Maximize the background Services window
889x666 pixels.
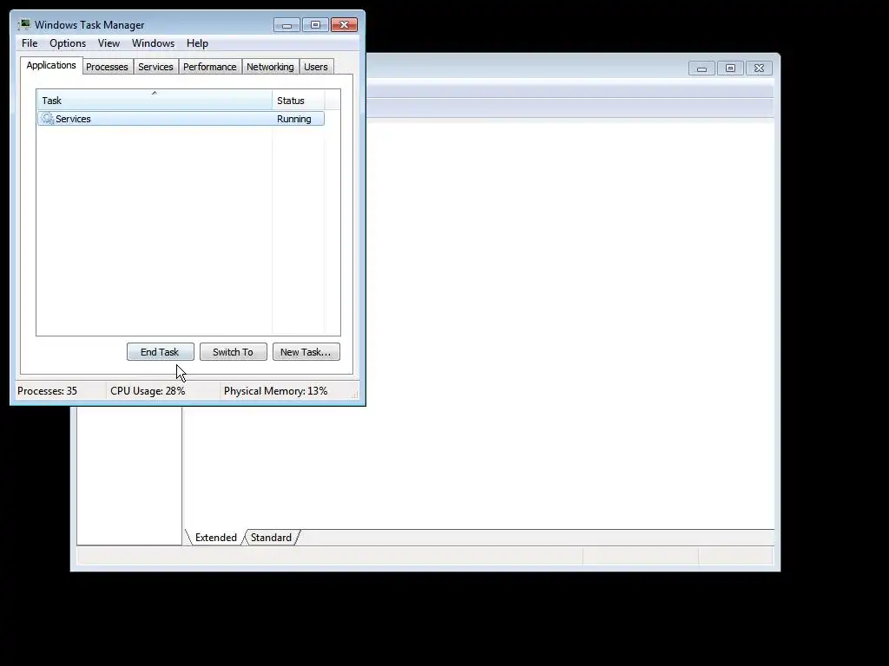[730, 69]
